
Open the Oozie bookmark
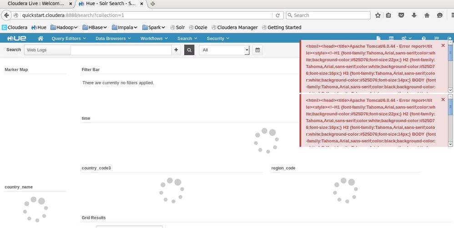[x=198, y=27]
